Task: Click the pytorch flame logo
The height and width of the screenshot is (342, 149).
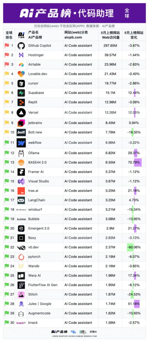Action: click(x=21, y=257)
